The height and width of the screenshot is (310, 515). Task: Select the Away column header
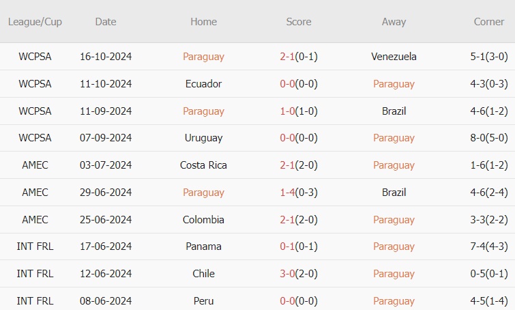394,22
